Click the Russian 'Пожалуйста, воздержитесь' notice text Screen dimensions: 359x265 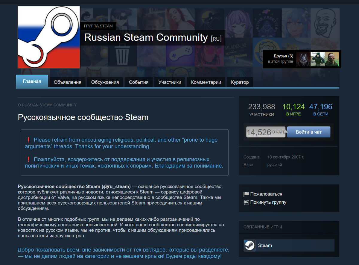[x=124, y=163]
